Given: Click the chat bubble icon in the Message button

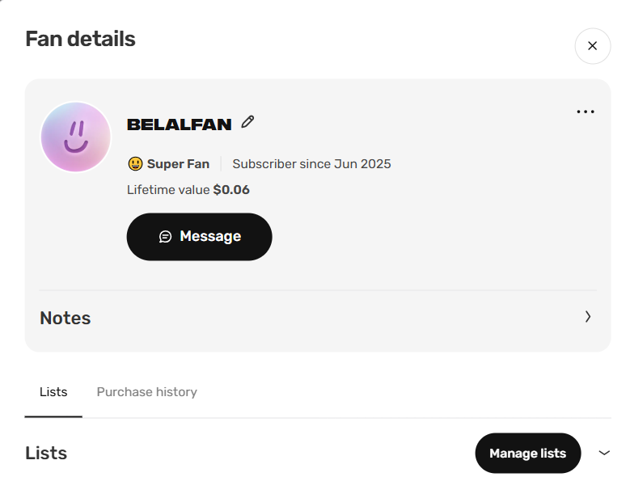Looking at the screenshot, I should tap(165, 237).
